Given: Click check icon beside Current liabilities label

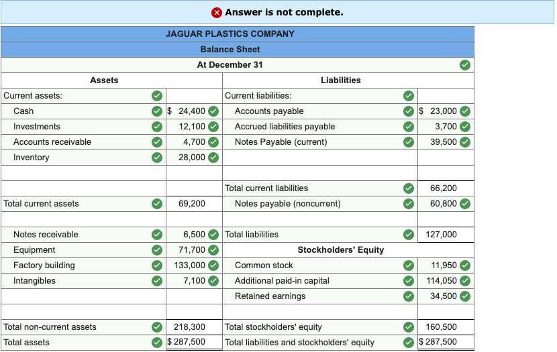Looking at the screenshot, I should click(409, 96).
